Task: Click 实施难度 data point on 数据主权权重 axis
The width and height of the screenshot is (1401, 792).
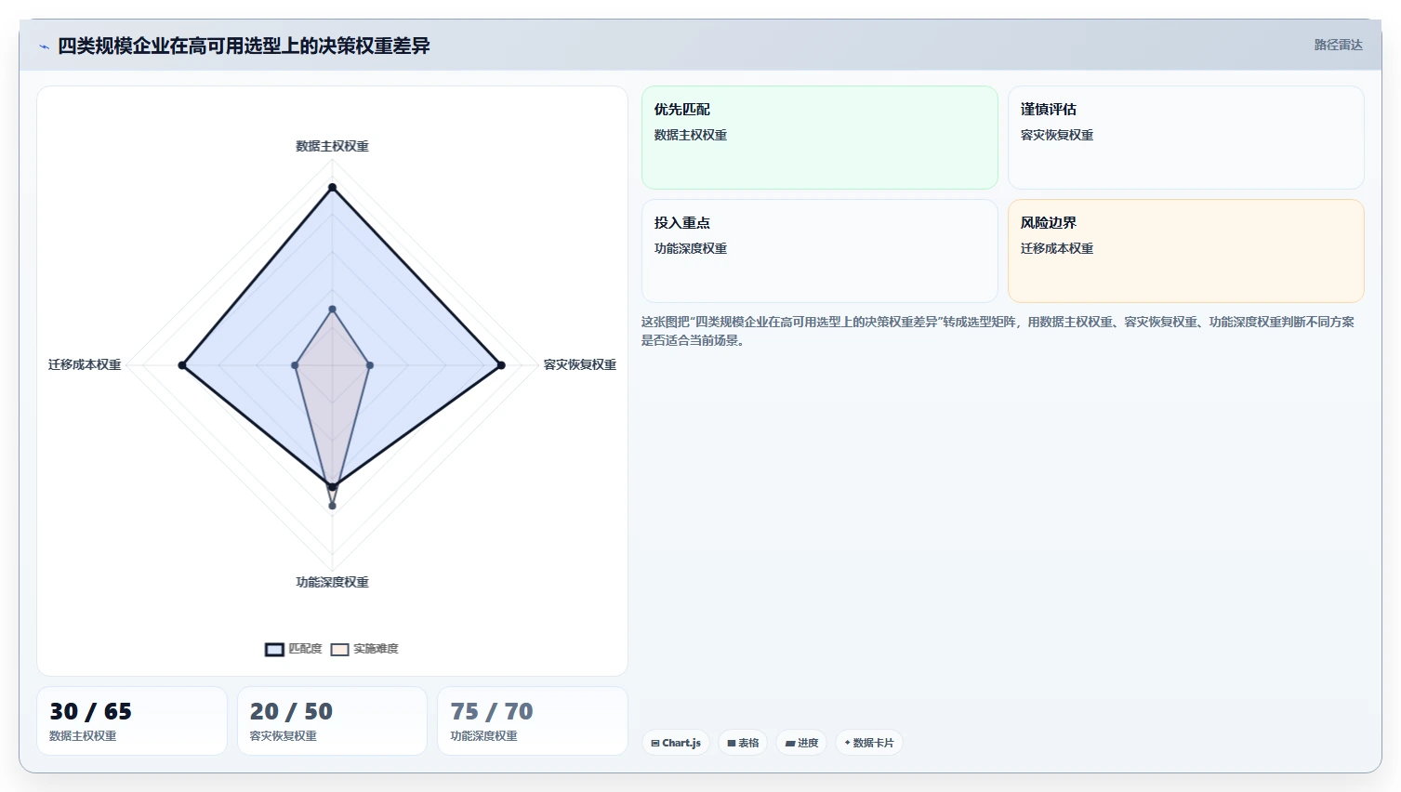Action: 332,309
